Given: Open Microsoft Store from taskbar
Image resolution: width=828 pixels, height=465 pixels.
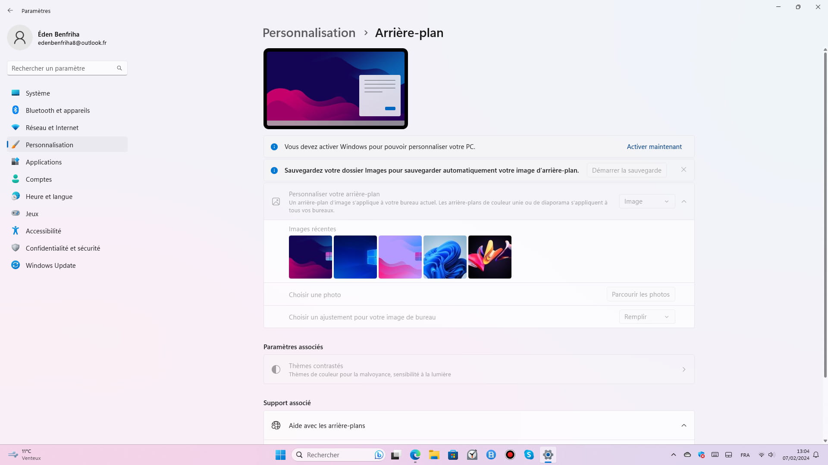Looking at the screenshot, I should click(453, 455).
